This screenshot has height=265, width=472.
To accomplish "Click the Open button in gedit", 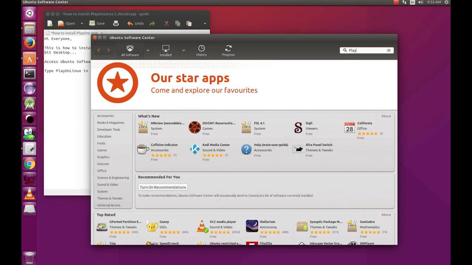I will 66,24.
